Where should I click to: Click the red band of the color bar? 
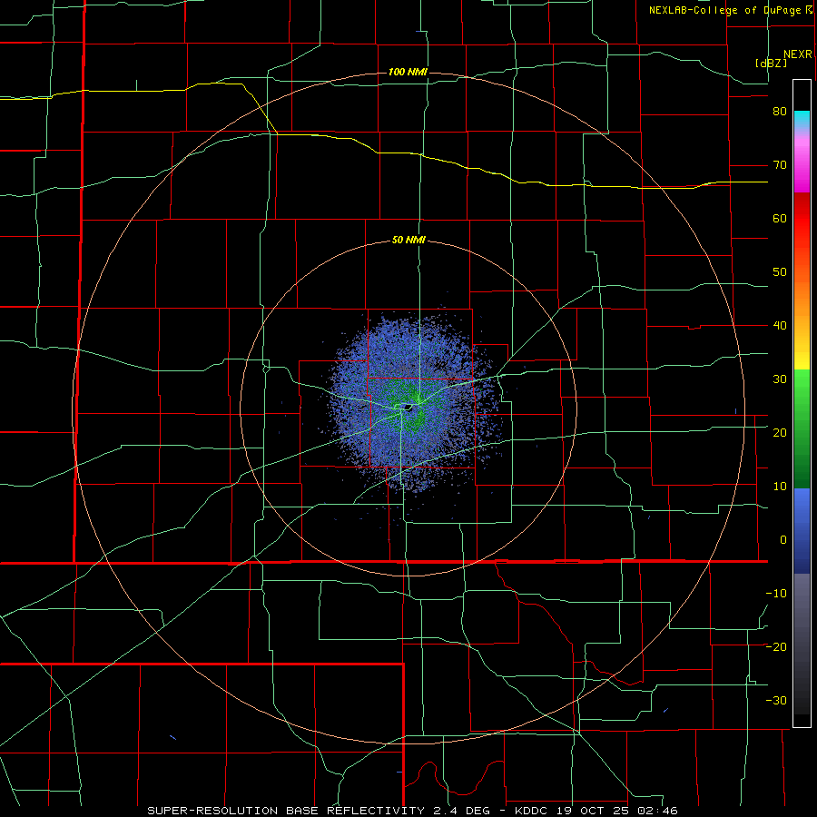pos(802,219)
